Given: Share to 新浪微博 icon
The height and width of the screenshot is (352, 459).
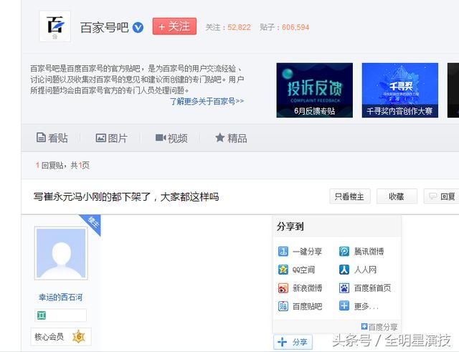Looking at the screenshot, I should point(283,288).
